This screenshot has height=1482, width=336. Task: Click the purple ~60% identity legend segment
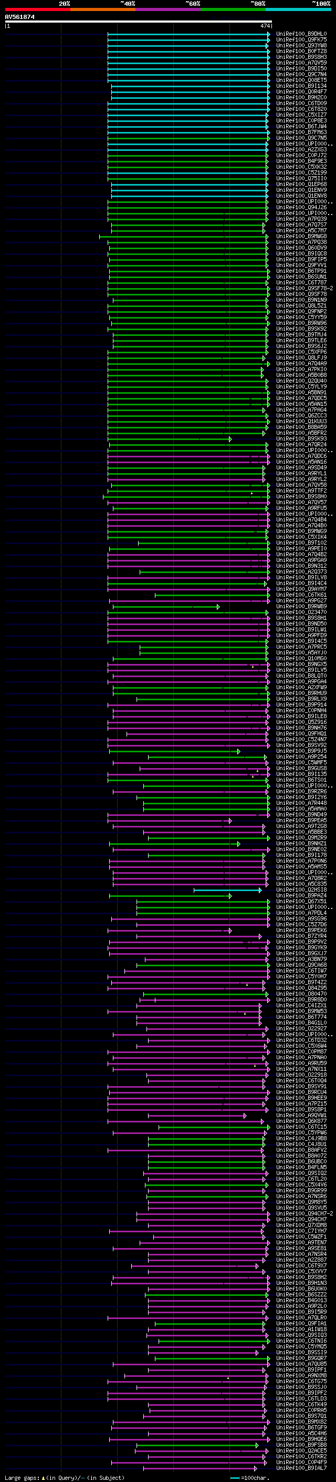[x=169, y=9]
